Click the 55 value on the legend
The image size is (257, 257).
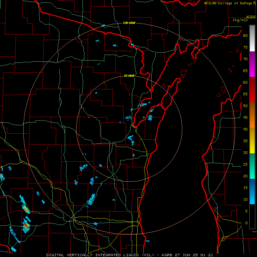(245, 94)
